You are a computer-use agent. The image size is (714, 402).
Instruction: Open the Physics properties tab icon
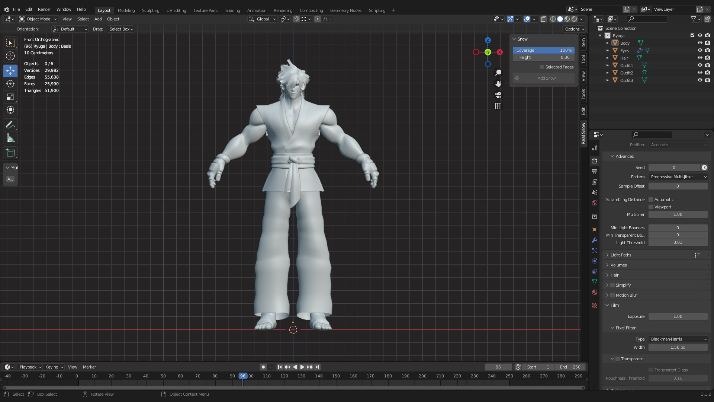coord(595,261)
